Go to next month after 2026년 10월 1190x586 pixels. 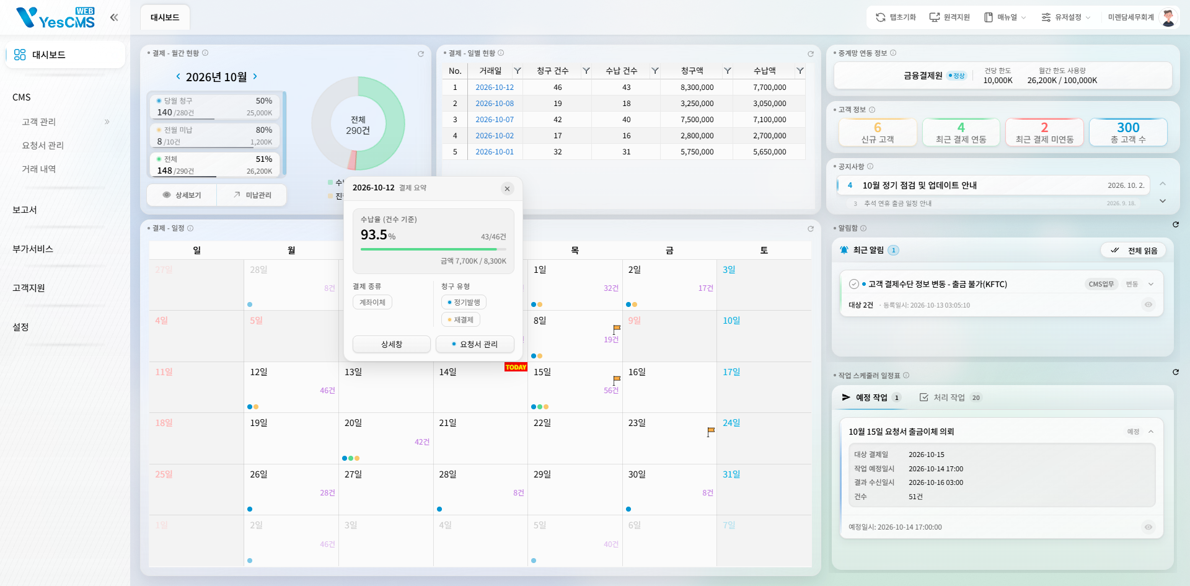pyautogui.click(x=255, y=76)
